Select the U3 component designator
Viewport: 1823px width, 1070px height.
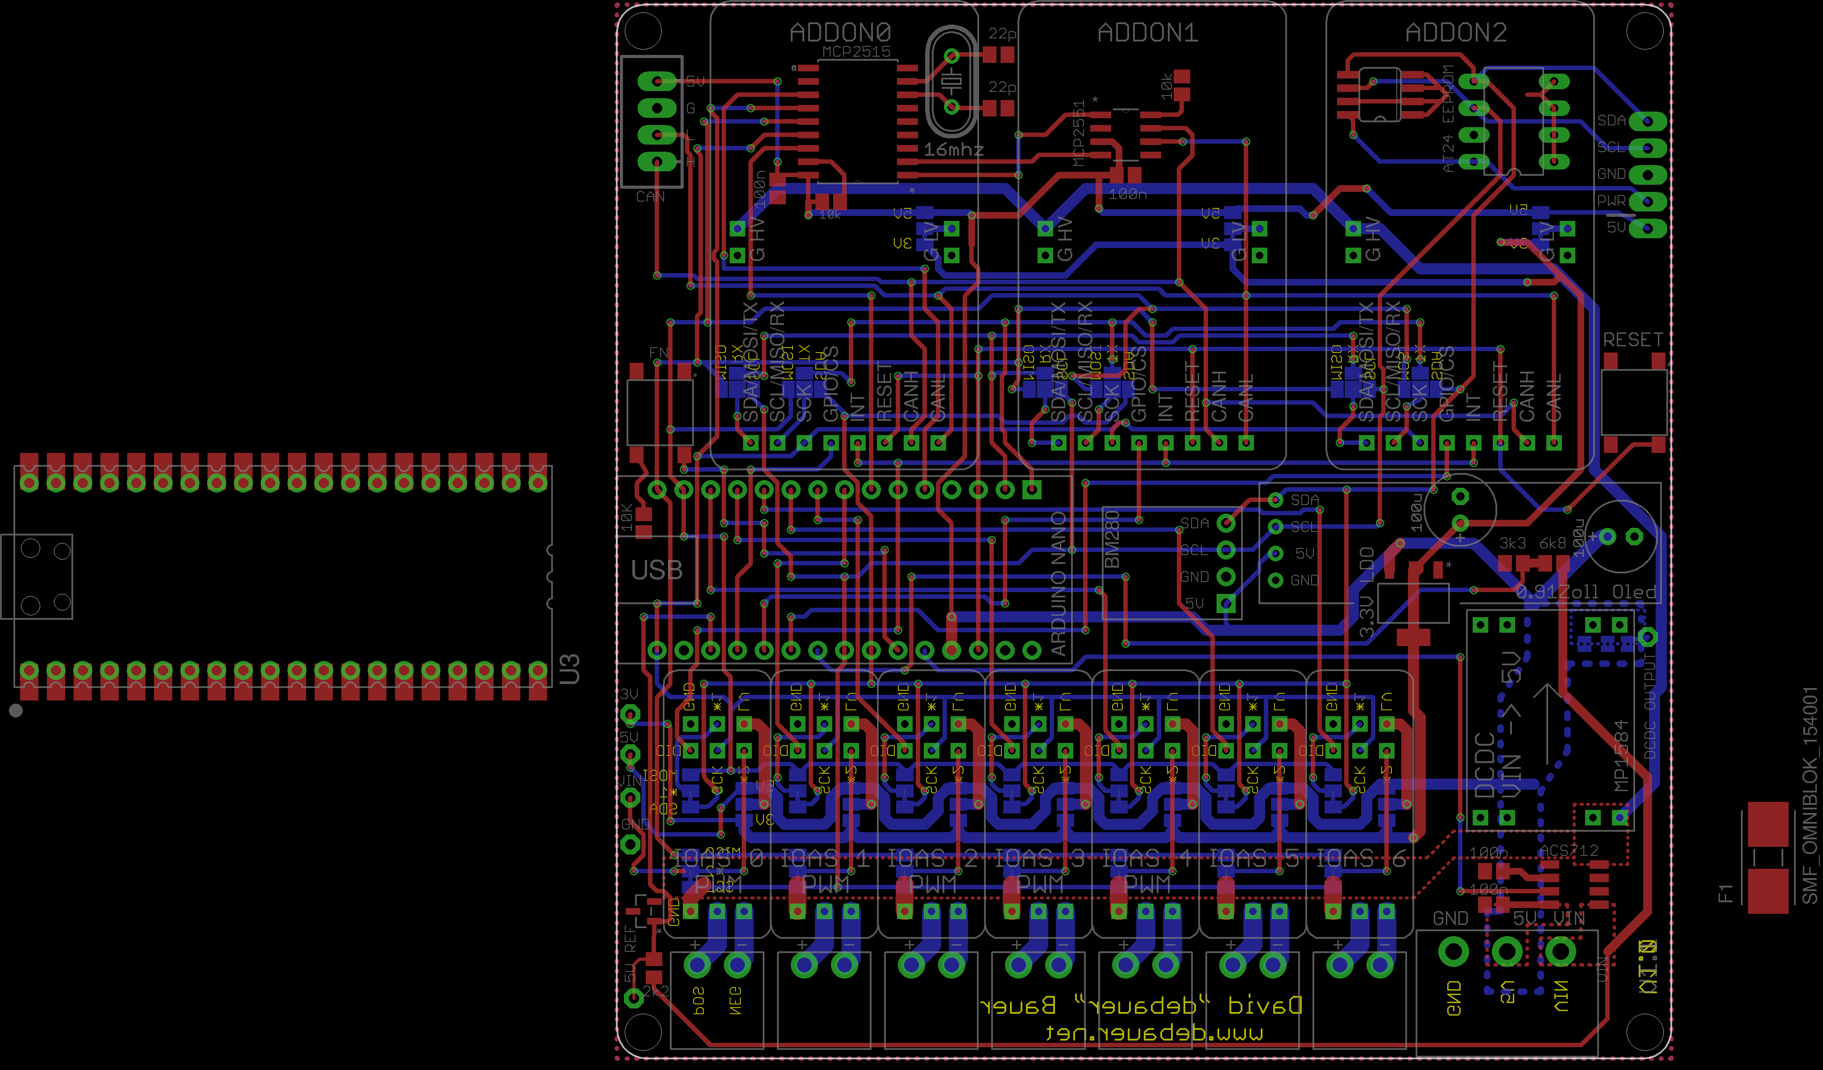(x=569, y=669)
